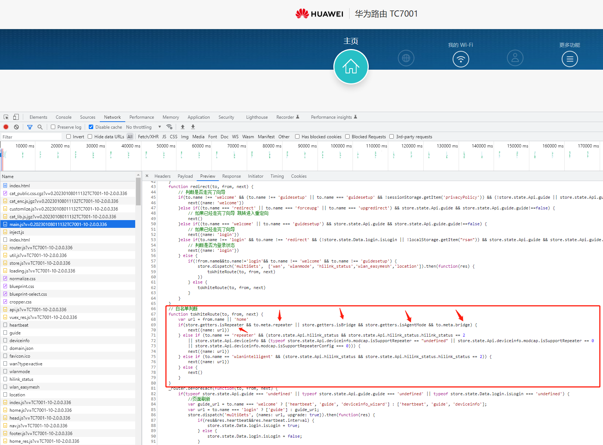Select the All filter type
603x445 pixels.
click(x=130, y=136)
